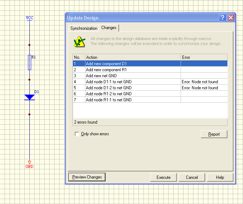Click junction dot below diode D1
The image size is (243, 204).
click(29, 114)
